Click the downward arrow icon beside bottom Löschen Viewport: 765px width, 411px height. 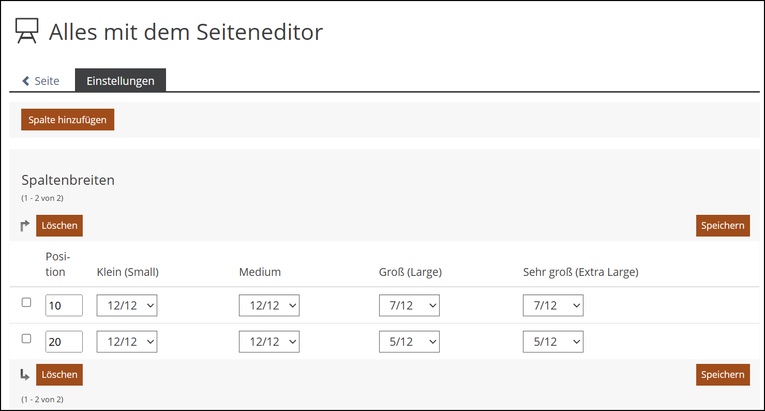(x=25, y=375)
